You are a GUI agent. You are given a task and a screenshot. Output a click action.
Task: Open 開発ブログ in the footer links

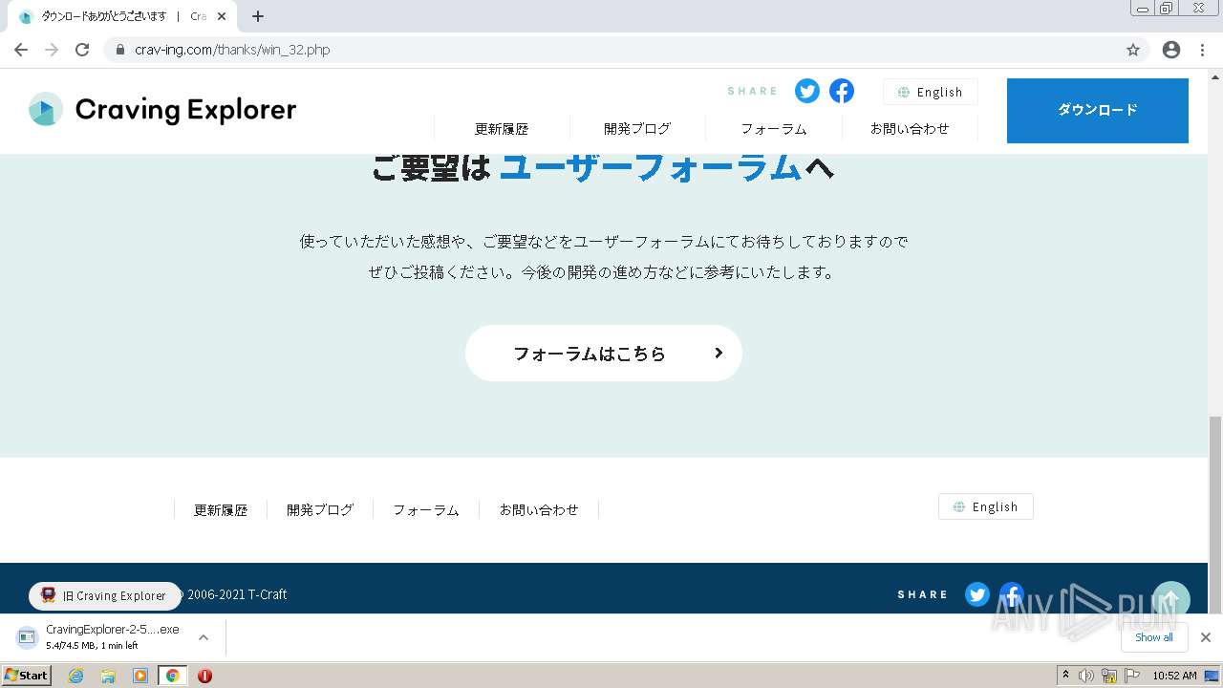click(x=320, y=510)
